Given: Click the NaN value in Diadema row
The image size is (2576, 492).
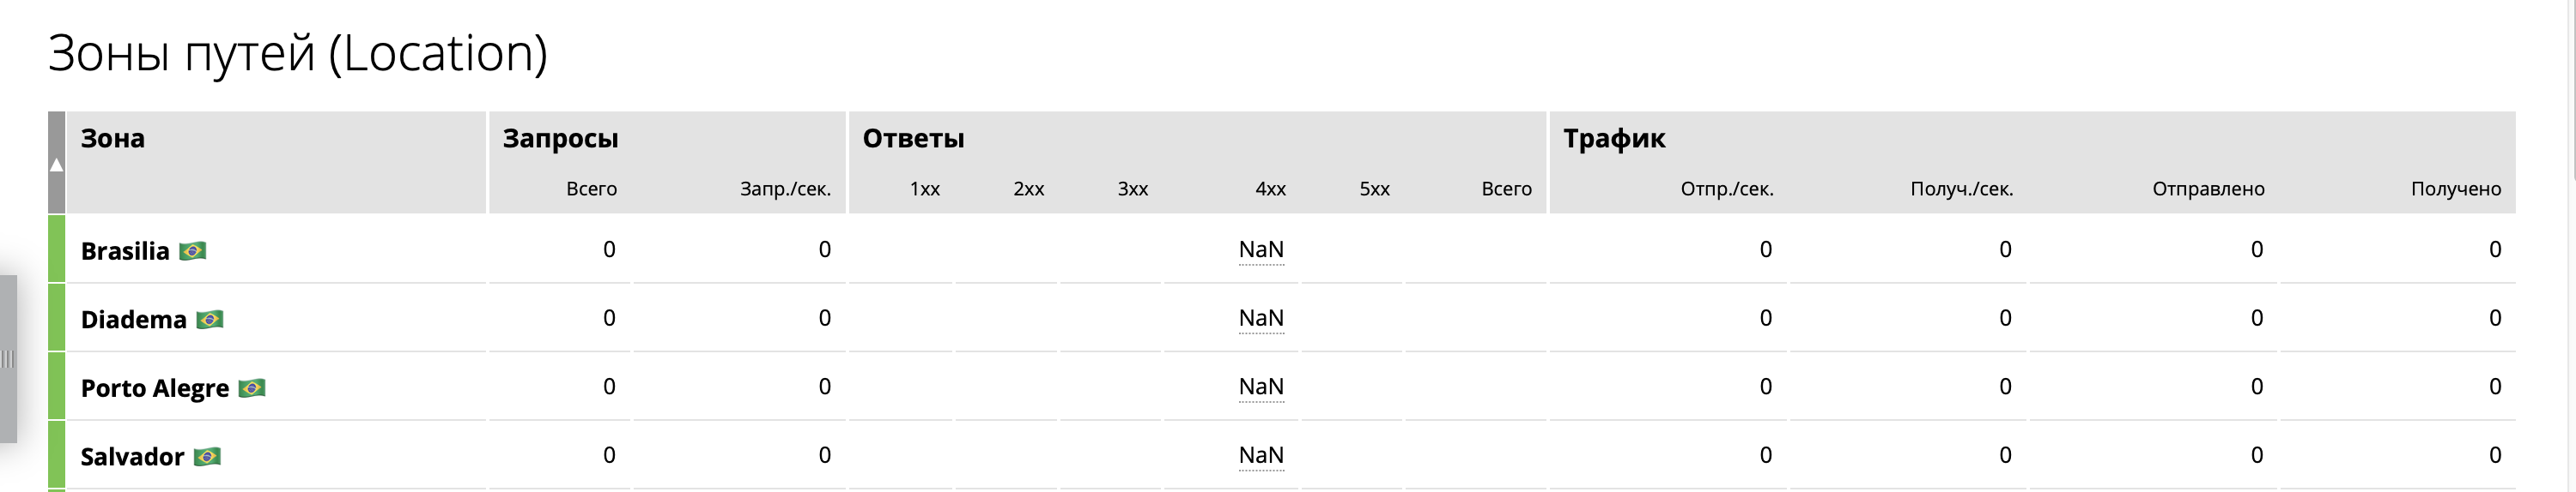Looking at the screenshot, I should tap(1261, 318).
